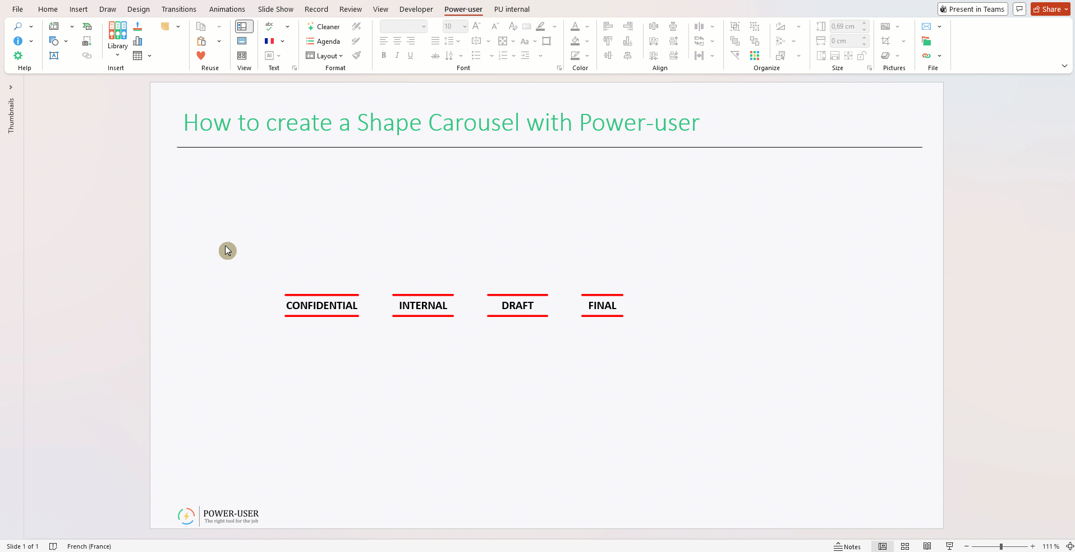
Task: Open the File menu
Action: tap(17, 9)
